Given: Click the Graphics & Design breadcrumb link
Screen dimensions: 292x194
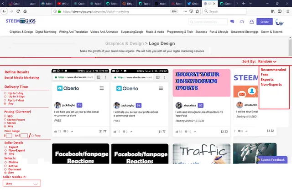Looking at the screenshot, I should (x=125, y=43).
